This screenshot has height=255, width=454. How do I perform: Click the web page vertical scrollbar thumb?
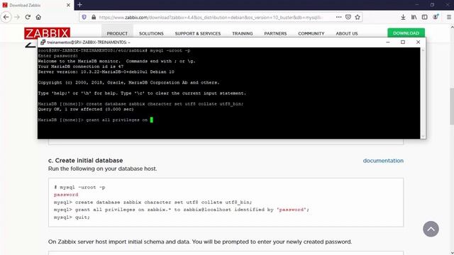(452, 106)
